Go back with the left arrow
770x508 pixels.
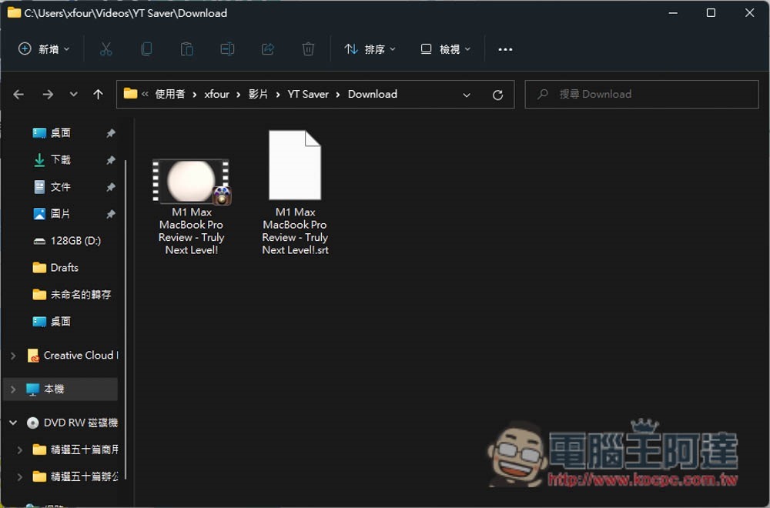point(18,94)
